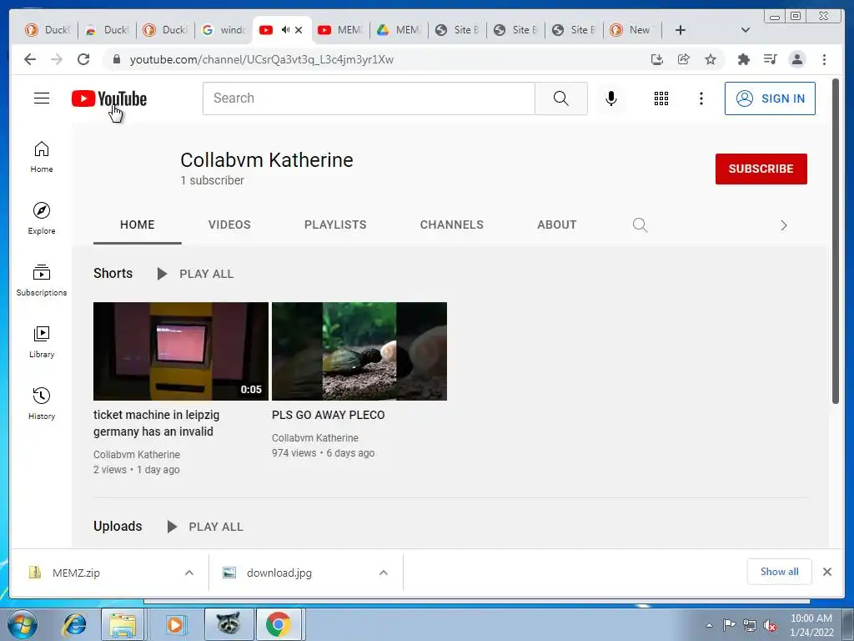Bookmark this page with the star
Viewport: 854px width, 641px height.
point(711,59)
